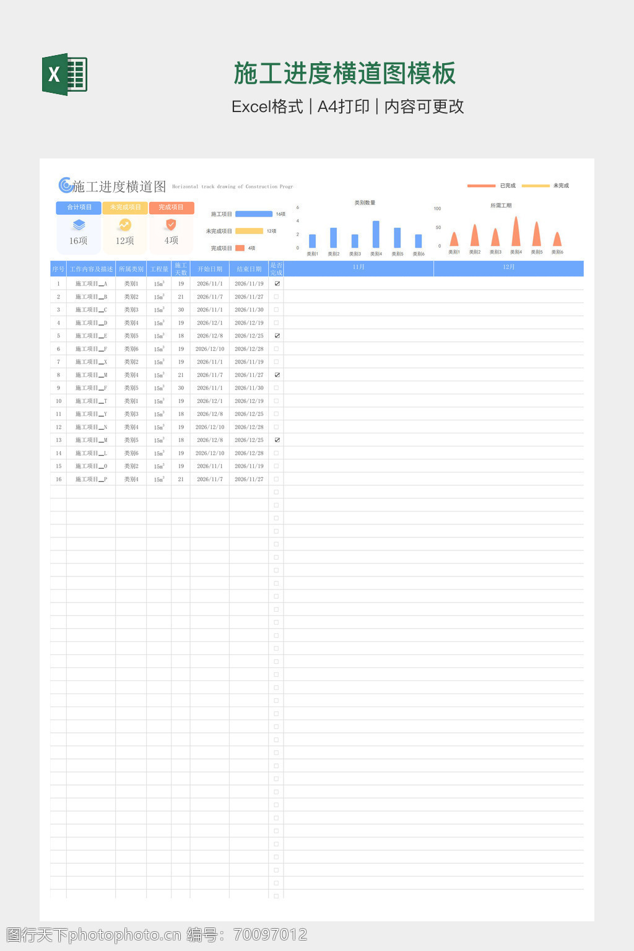This screenshot has height=951, width=634.
Task: Uncheck the completion box for 施工项目_A
Action: [277, 284]
